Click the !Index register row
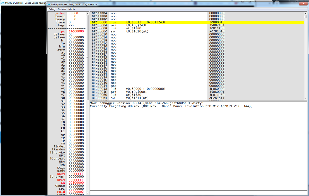The image size is (309, 196). (x=67, y=146)
